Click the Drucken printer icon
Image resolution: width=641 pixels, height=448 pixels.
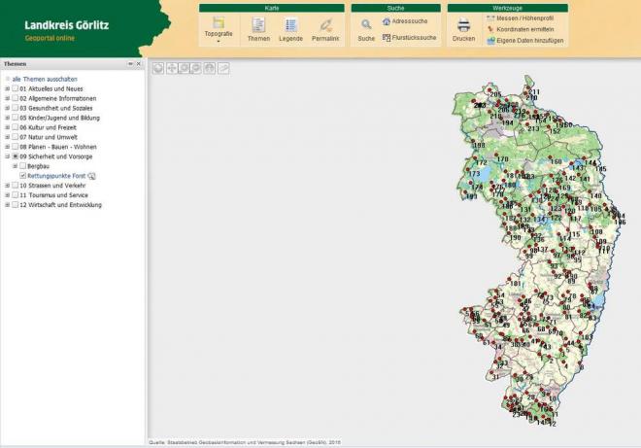(463, 25)
